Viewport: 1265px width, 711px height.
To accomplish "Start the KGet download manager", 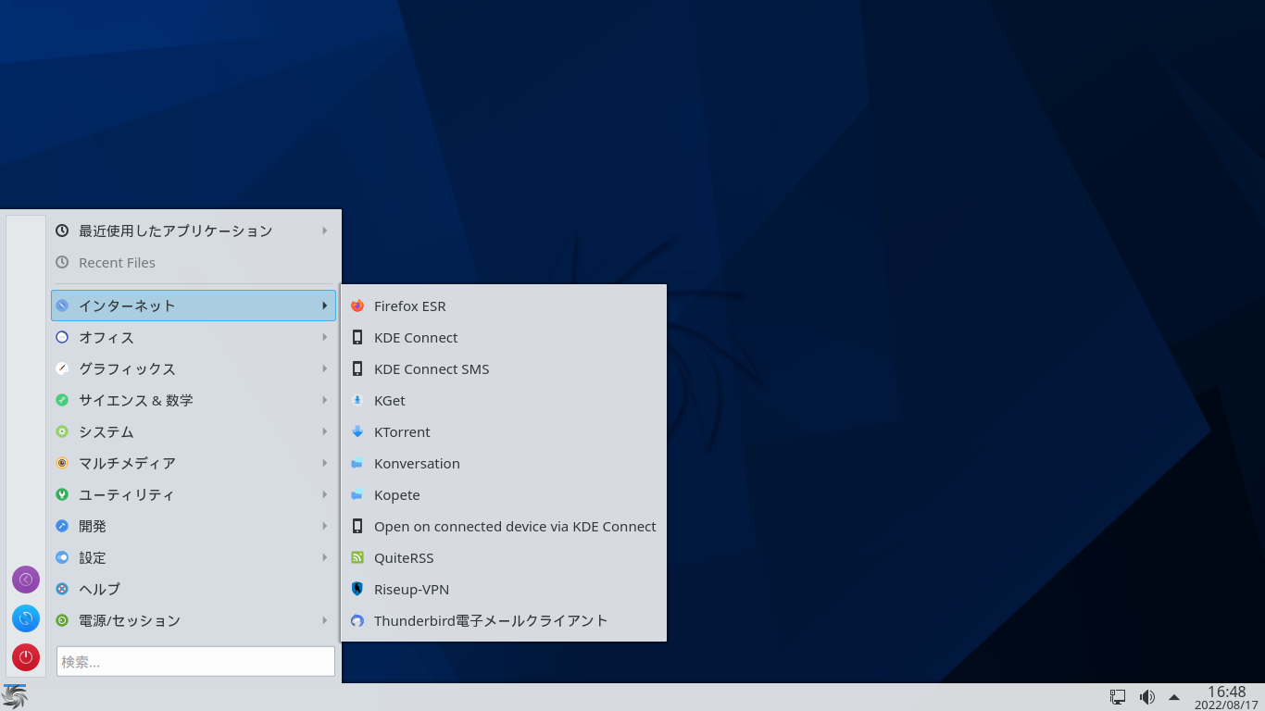I will (504, 401).
